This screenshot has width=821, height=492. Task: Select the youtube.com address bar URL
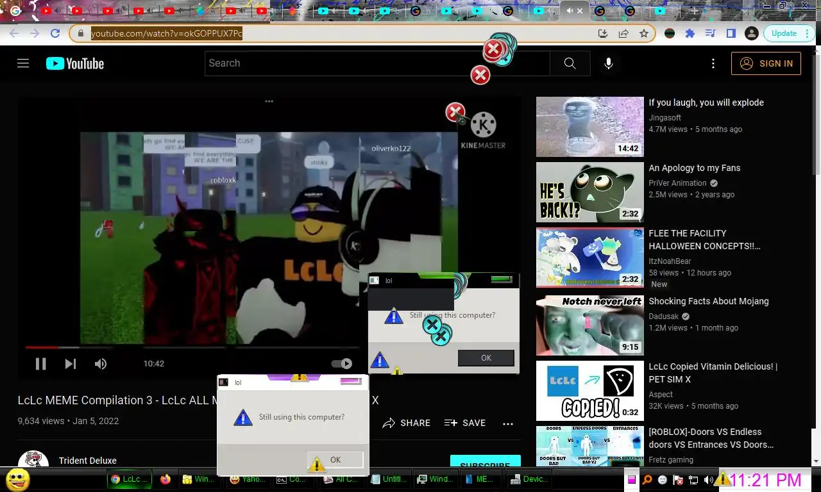[x=167, y=33]
